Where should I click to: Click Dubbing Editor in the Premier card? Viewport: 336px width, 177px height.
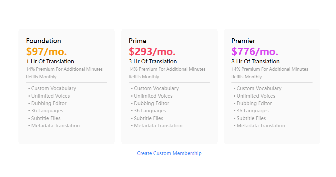tap(254, 103)
